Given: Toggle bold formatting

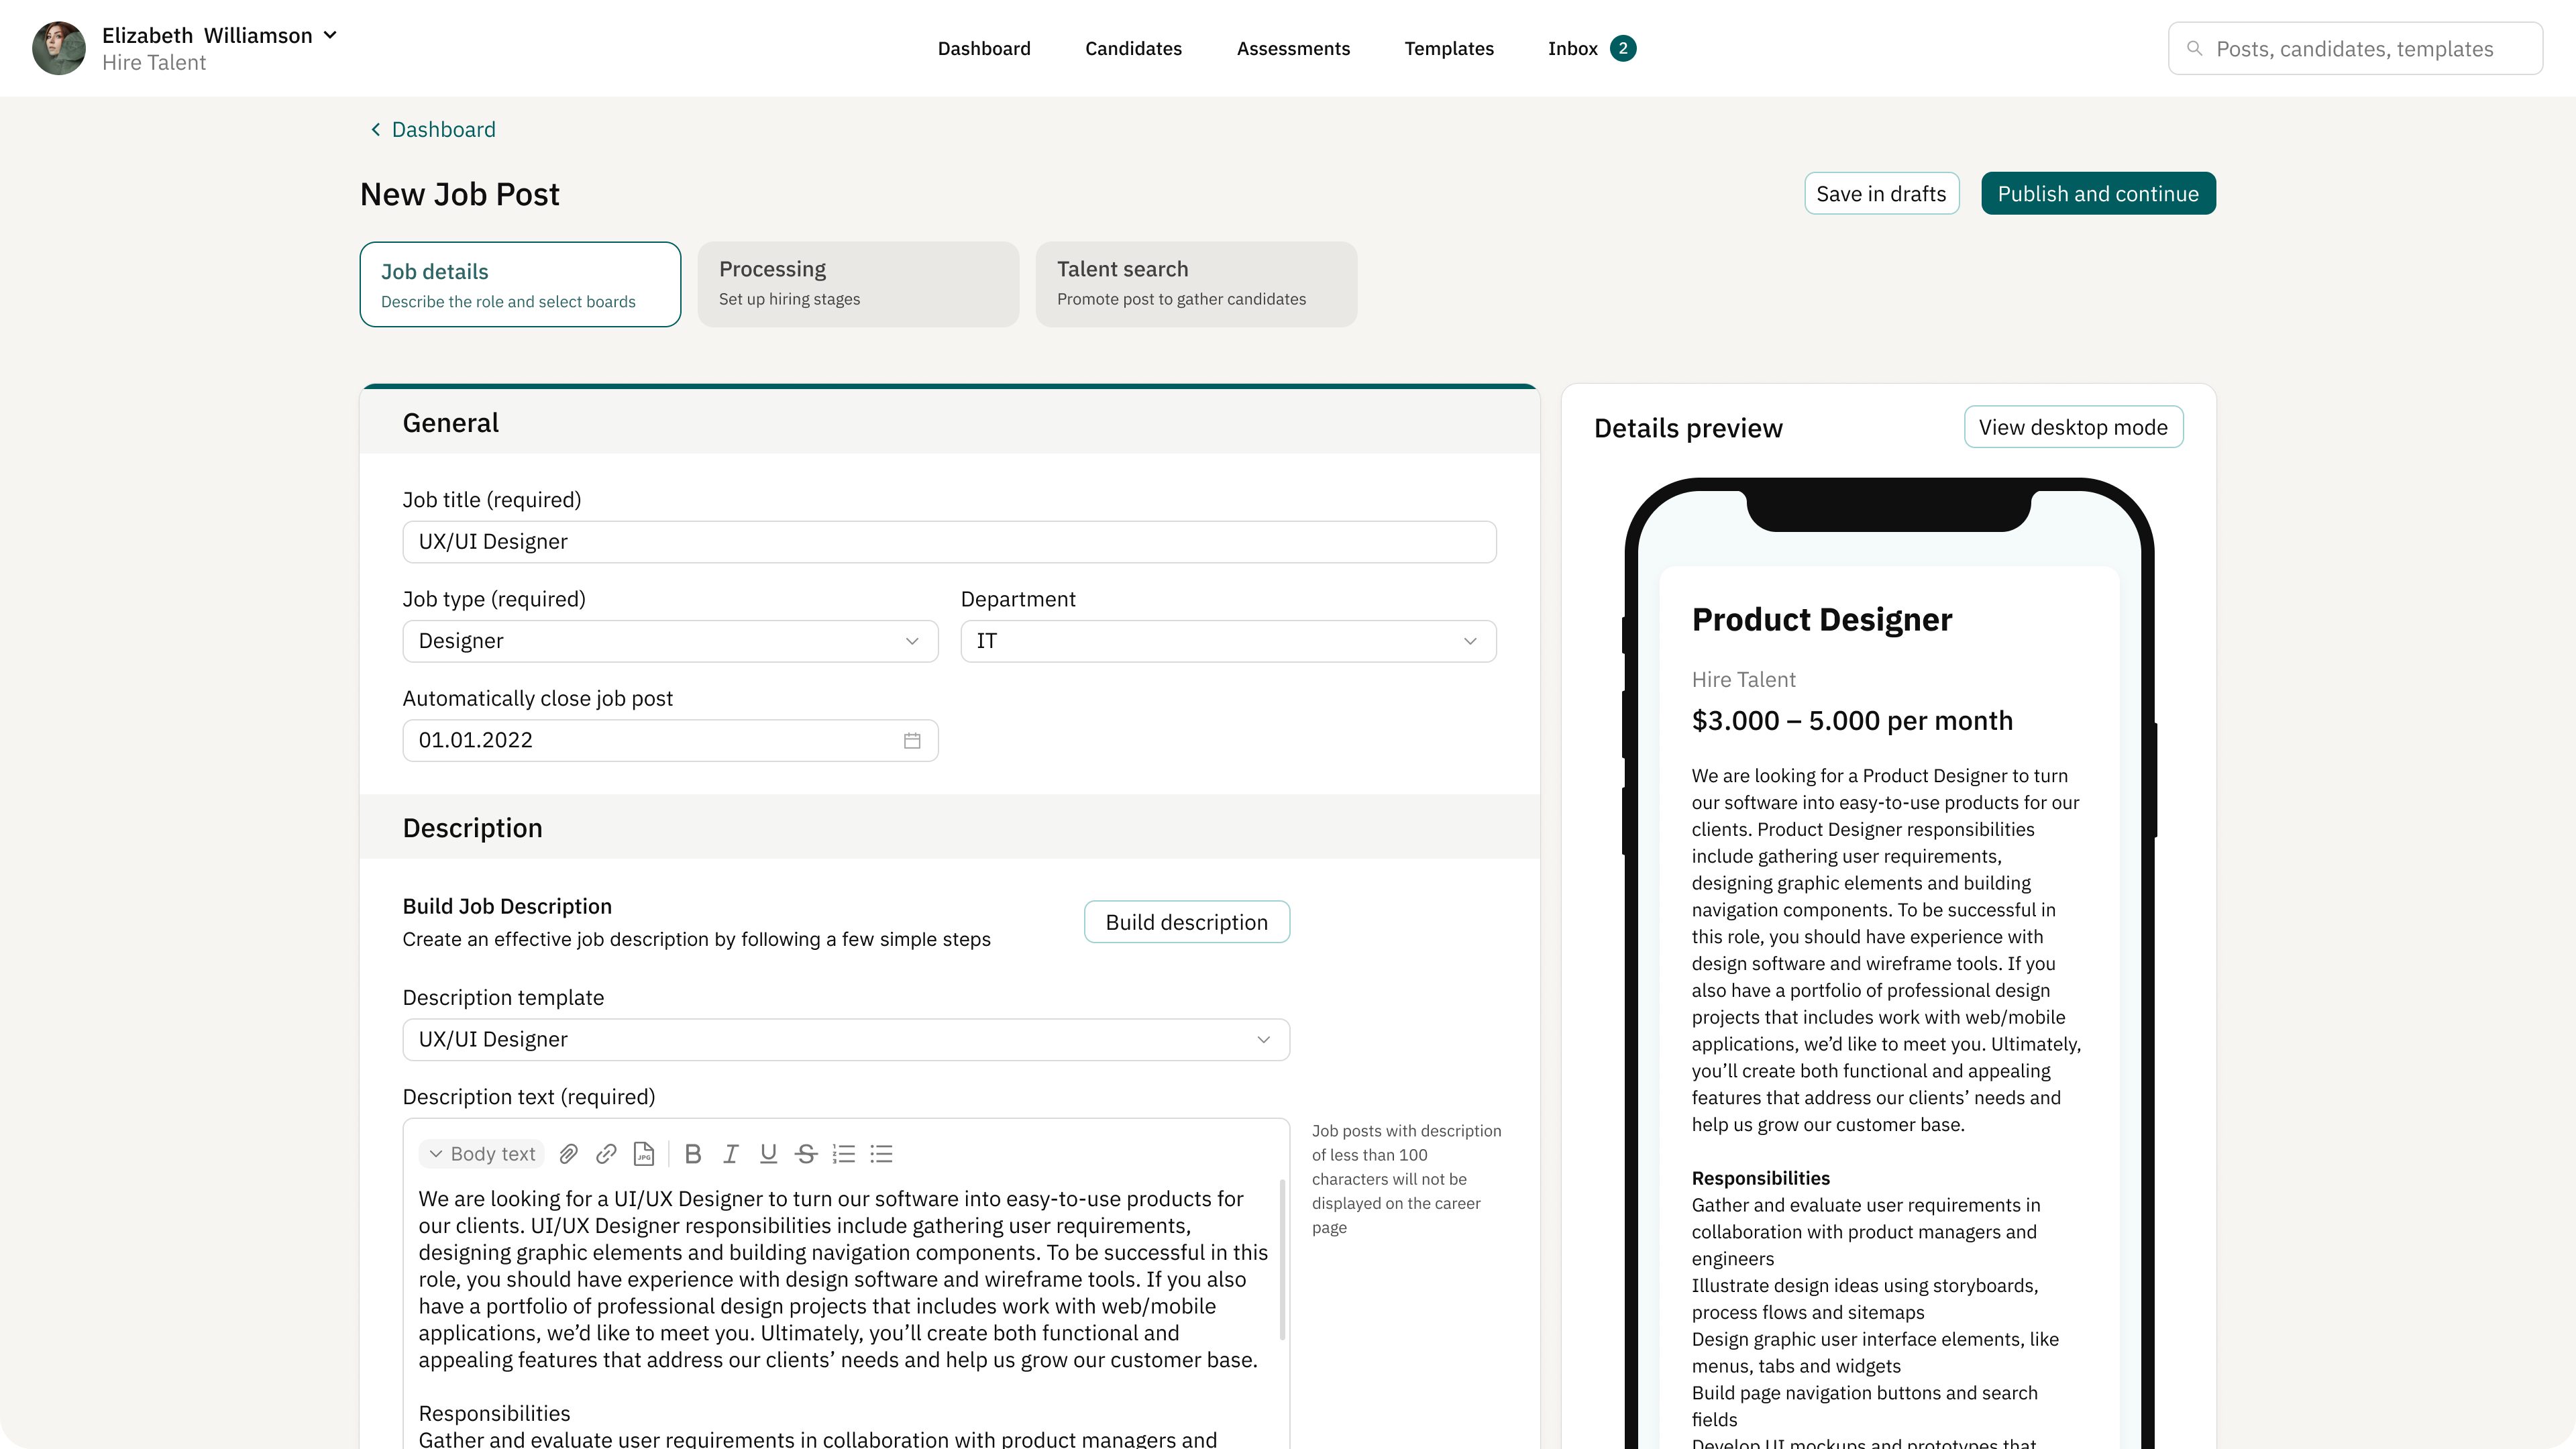Looking at the screenshot, I should coord(693,1154).
